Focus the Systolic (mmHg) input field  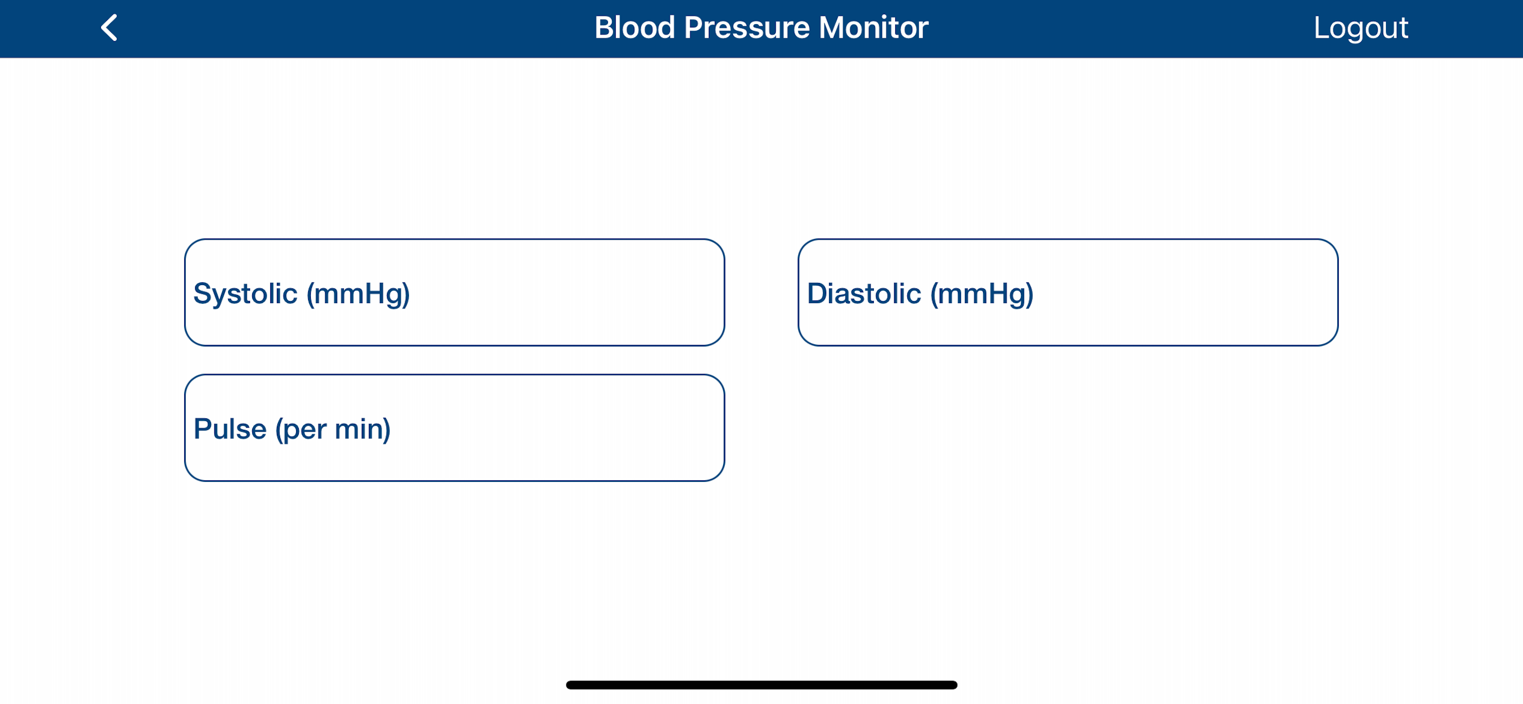(x=454, y=293)
